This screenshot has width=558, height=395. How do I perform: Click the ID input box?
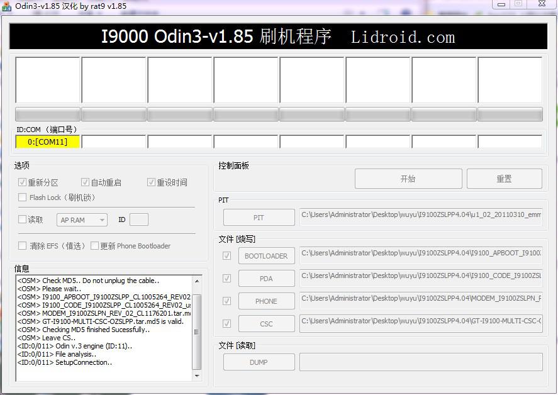[x=139, y=220]
